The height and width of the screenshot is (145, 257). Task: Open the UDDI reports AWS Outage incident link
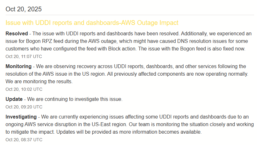pos(92,23)
